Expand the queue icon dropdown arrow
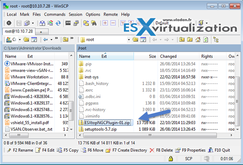The width and height of the screenshot is (243, 165). (33, 23)
